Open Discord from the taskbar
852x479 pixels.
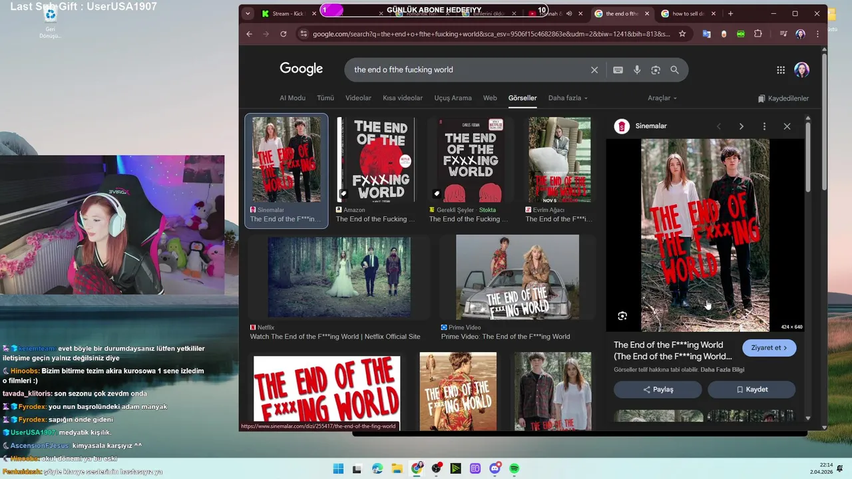pos(495,468)
